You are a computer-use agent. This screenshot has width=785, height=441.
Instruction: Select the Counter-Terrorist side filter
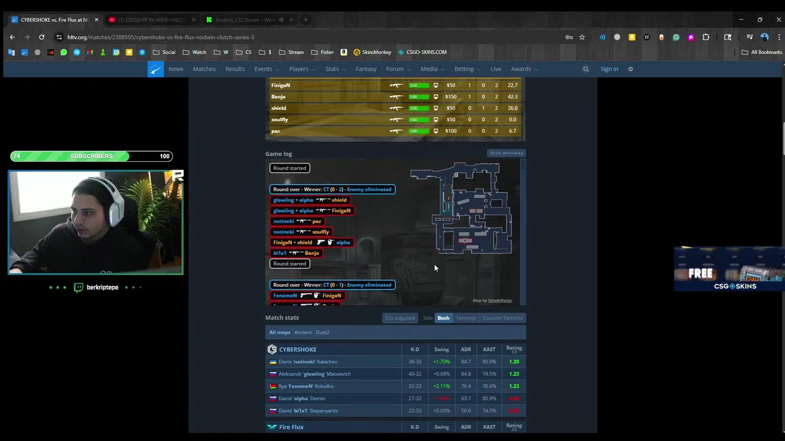tap(503, 318)
